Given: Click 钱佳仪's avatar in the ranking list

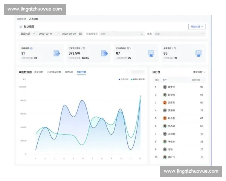Looking at the screenshot, I should point(165,87).
